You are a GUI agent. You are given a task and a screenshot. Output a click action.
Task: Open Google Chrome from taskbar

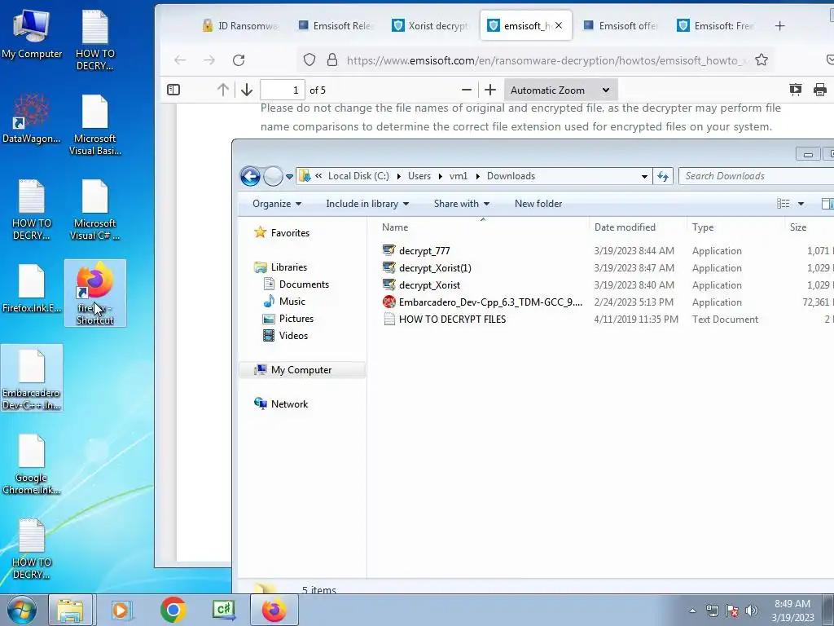click(x=173, y=610)
